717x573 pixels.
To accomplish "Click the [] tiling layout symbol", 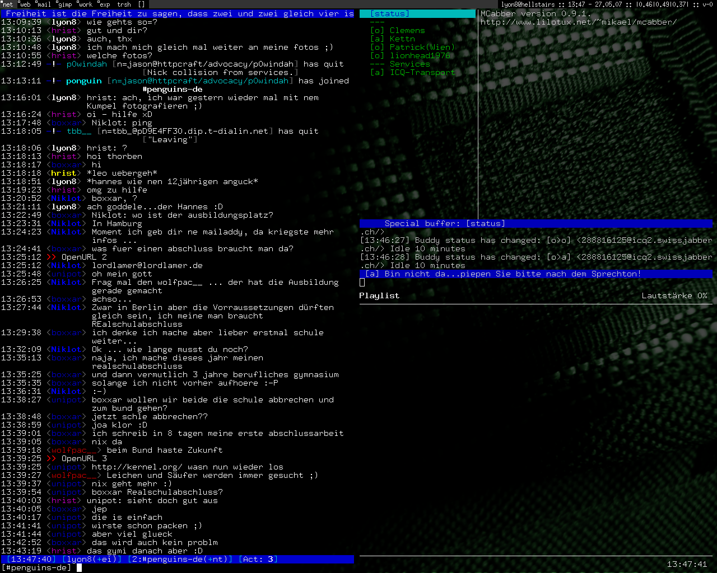I will coord(141,4).
